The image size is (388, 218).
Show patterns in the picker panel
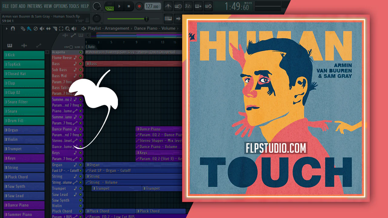[10, 46]
